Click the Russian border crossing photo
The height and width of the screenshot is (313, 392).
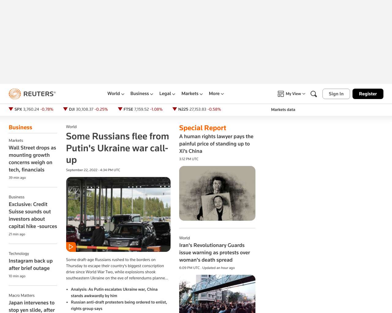118,214
